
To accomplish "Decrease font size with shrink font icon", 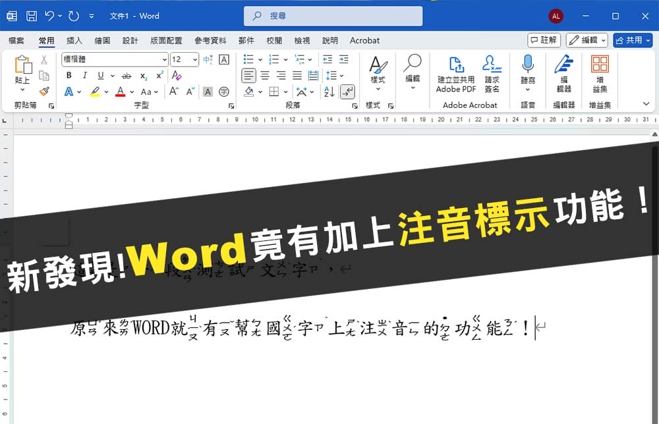I will 190,92.
